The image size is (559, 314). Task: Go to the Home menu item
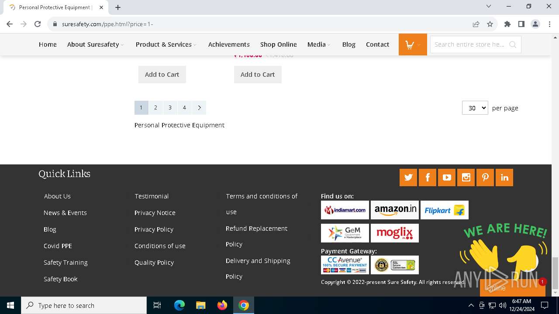[x=48, y=44]
